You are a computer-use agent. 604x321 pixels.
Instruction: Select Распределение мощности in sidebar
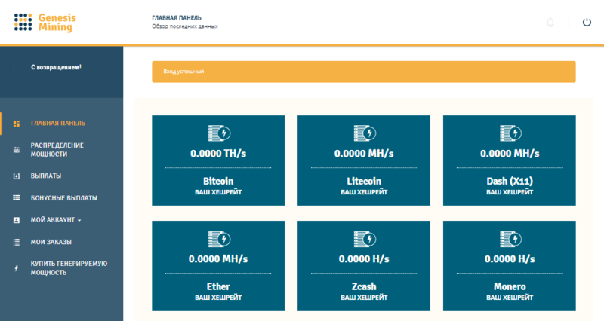click(x=57, y=149)
